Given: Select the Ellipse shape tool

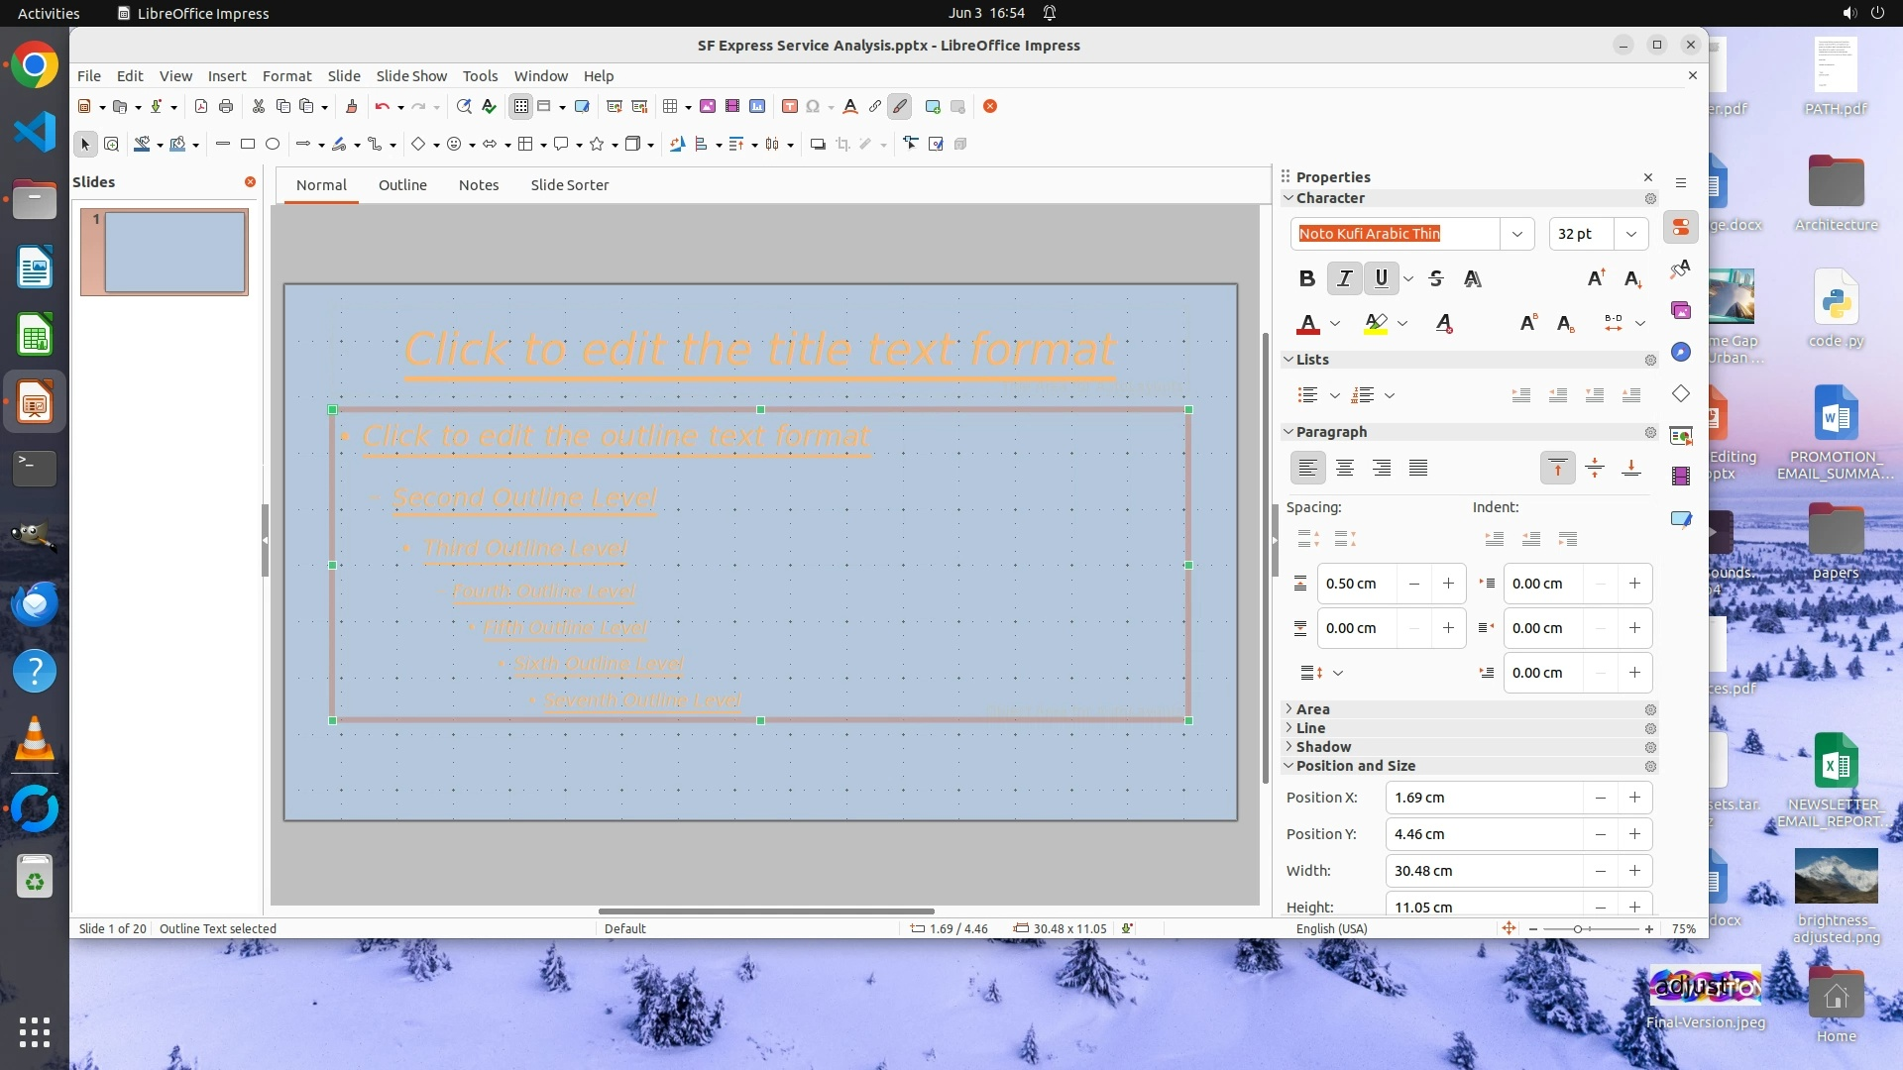Looking at the screenshot, I should point(273,145).
